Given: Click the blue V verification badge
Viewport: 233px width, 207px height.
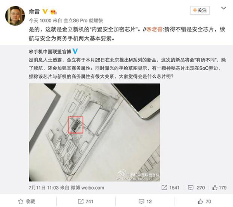Looking at the screenshot, I should 75,51.
